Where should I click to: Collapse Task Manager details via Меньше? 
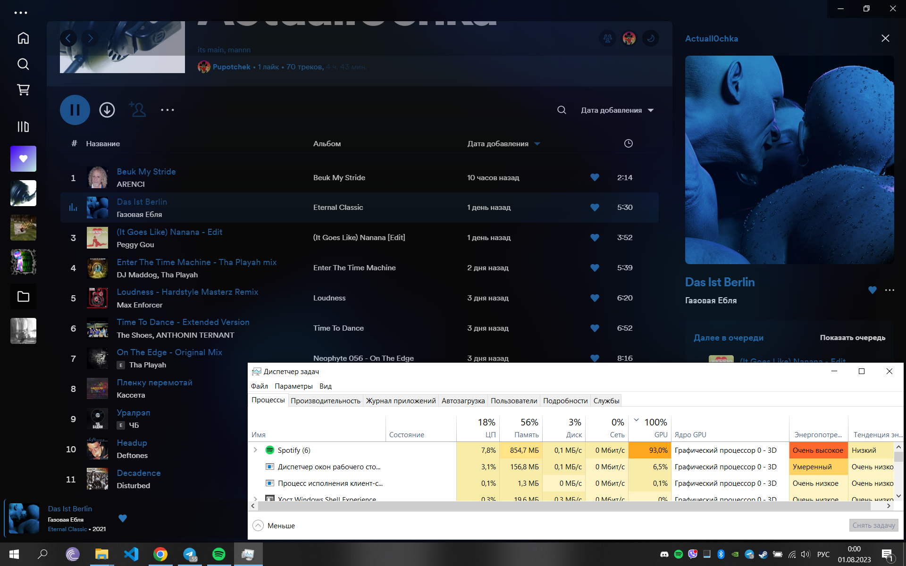(x=274, y=525)
